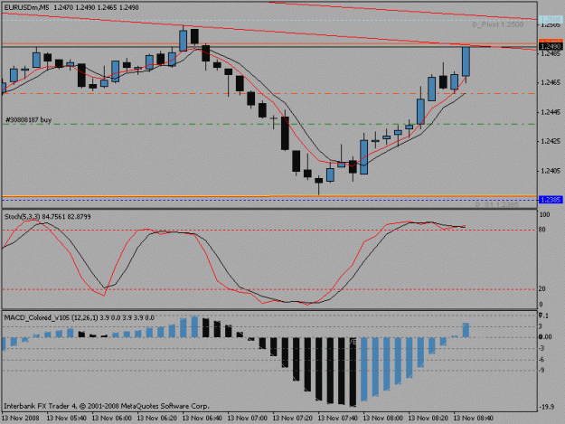Image resolution: width=565 pixels, height=424 pixels.
Task: Click the latest blue MACD histogram bar
Action: pos(466,330)
